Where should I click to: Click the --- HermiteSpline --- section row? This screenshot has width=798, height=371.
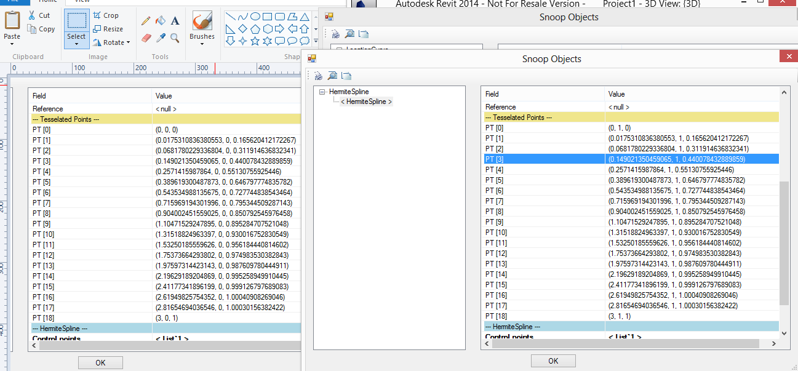coord(630,326)
